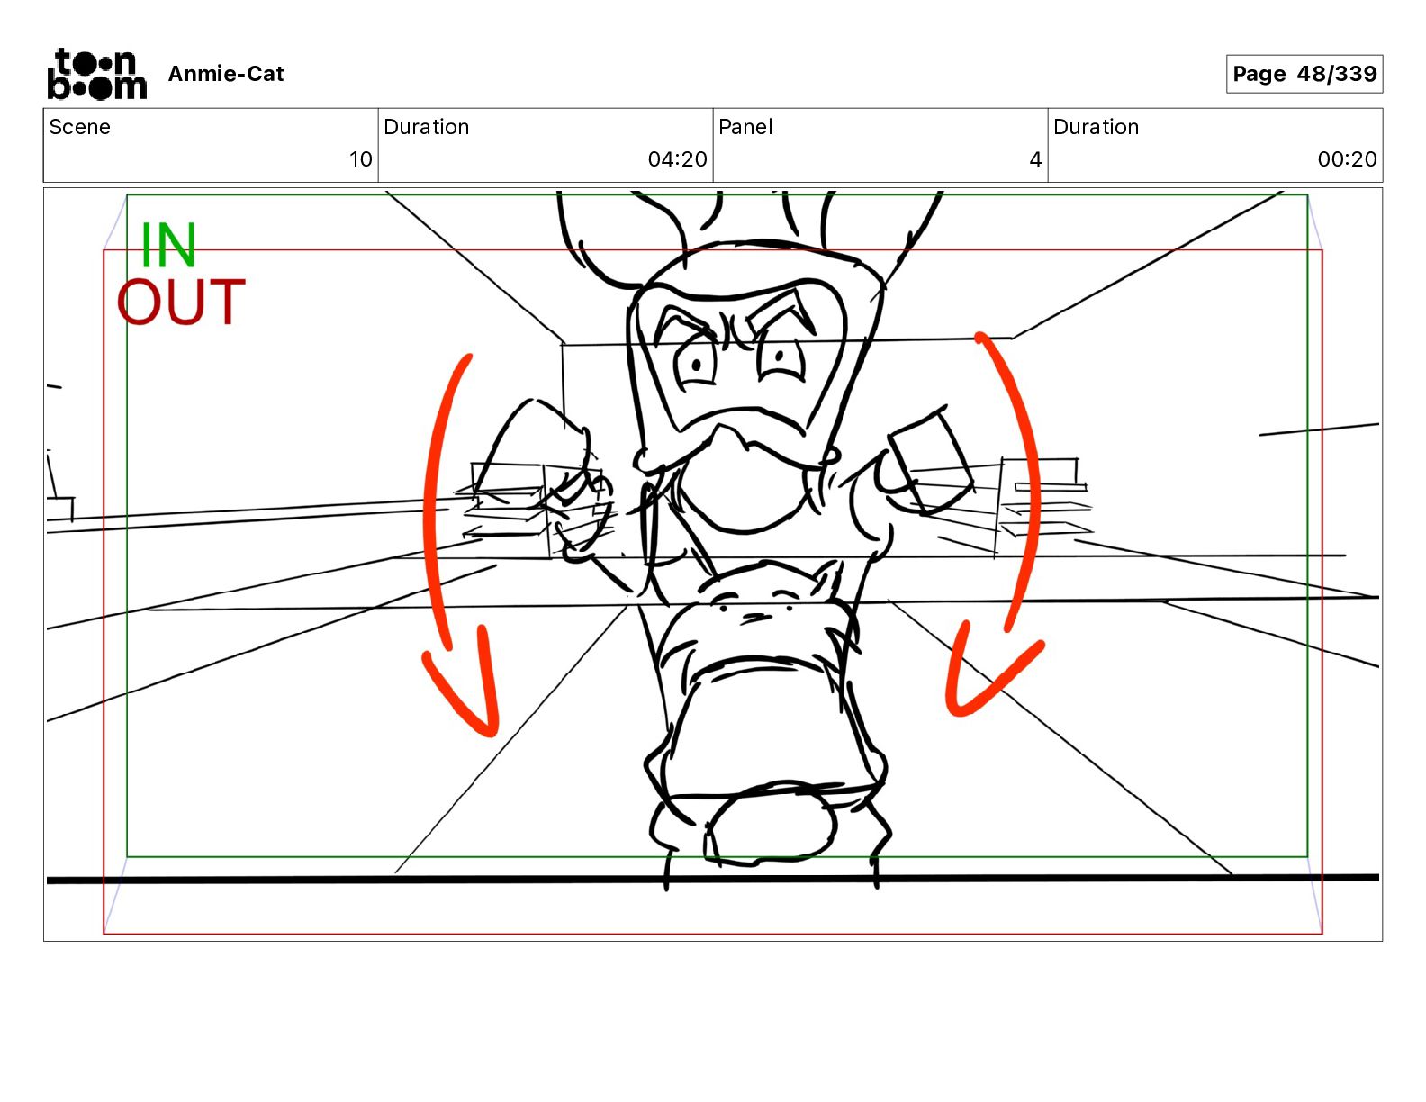This screenshot has width=1426, height=1102.
Task: Select panel duration value '00:20'
Action: [1348, 159]
